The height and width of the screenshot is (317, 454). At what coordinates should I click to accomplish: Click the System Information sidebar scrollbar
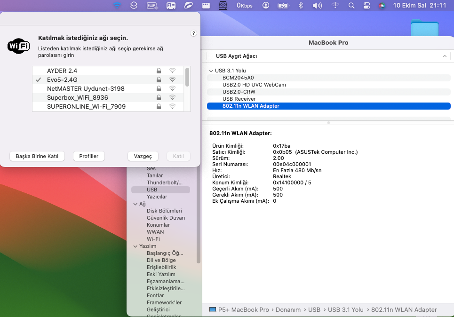pyautogui.click(x=199, y=216)
